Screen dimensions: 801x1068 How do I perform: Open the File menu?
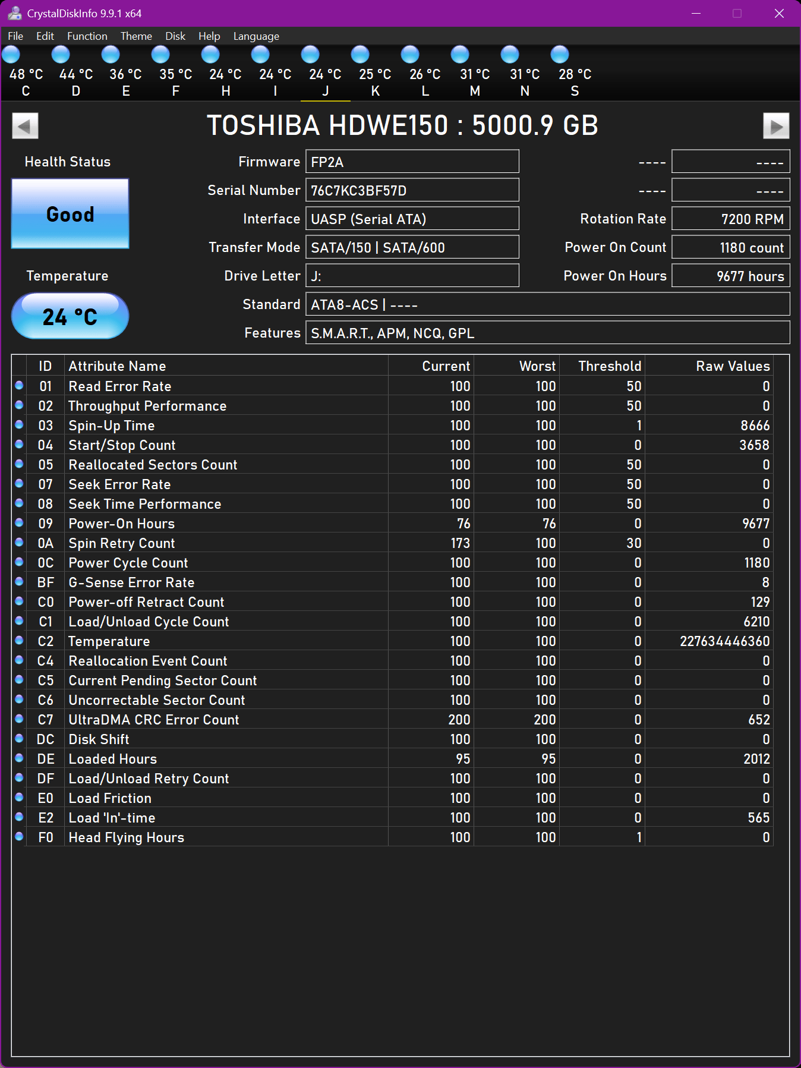pyautogui.click(x=15, y=36)
